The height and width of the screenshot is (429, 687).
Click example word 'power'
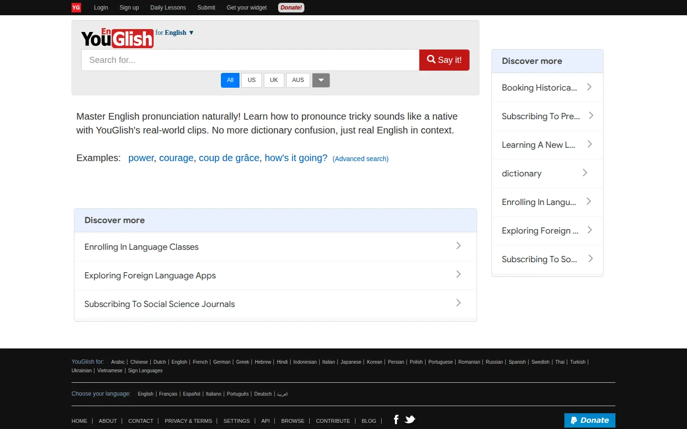(141, 158)
